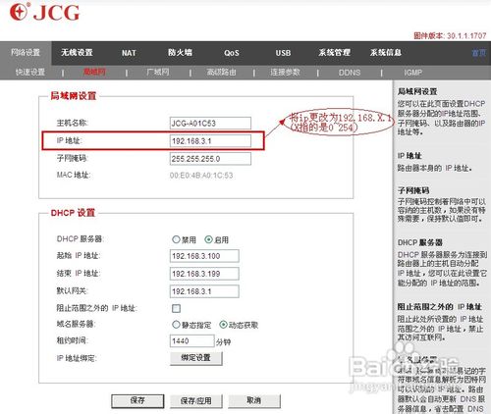Go to the USB tab

pos(283,53)
